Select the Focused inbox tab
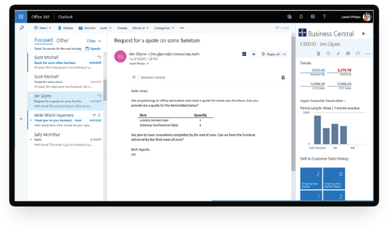This screenshot has width=391, height=250. [x=43, y=40]
